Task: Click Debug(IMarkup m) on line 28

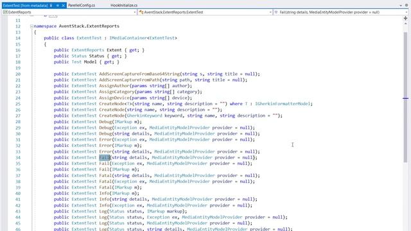Action: [x=120, y=121]
